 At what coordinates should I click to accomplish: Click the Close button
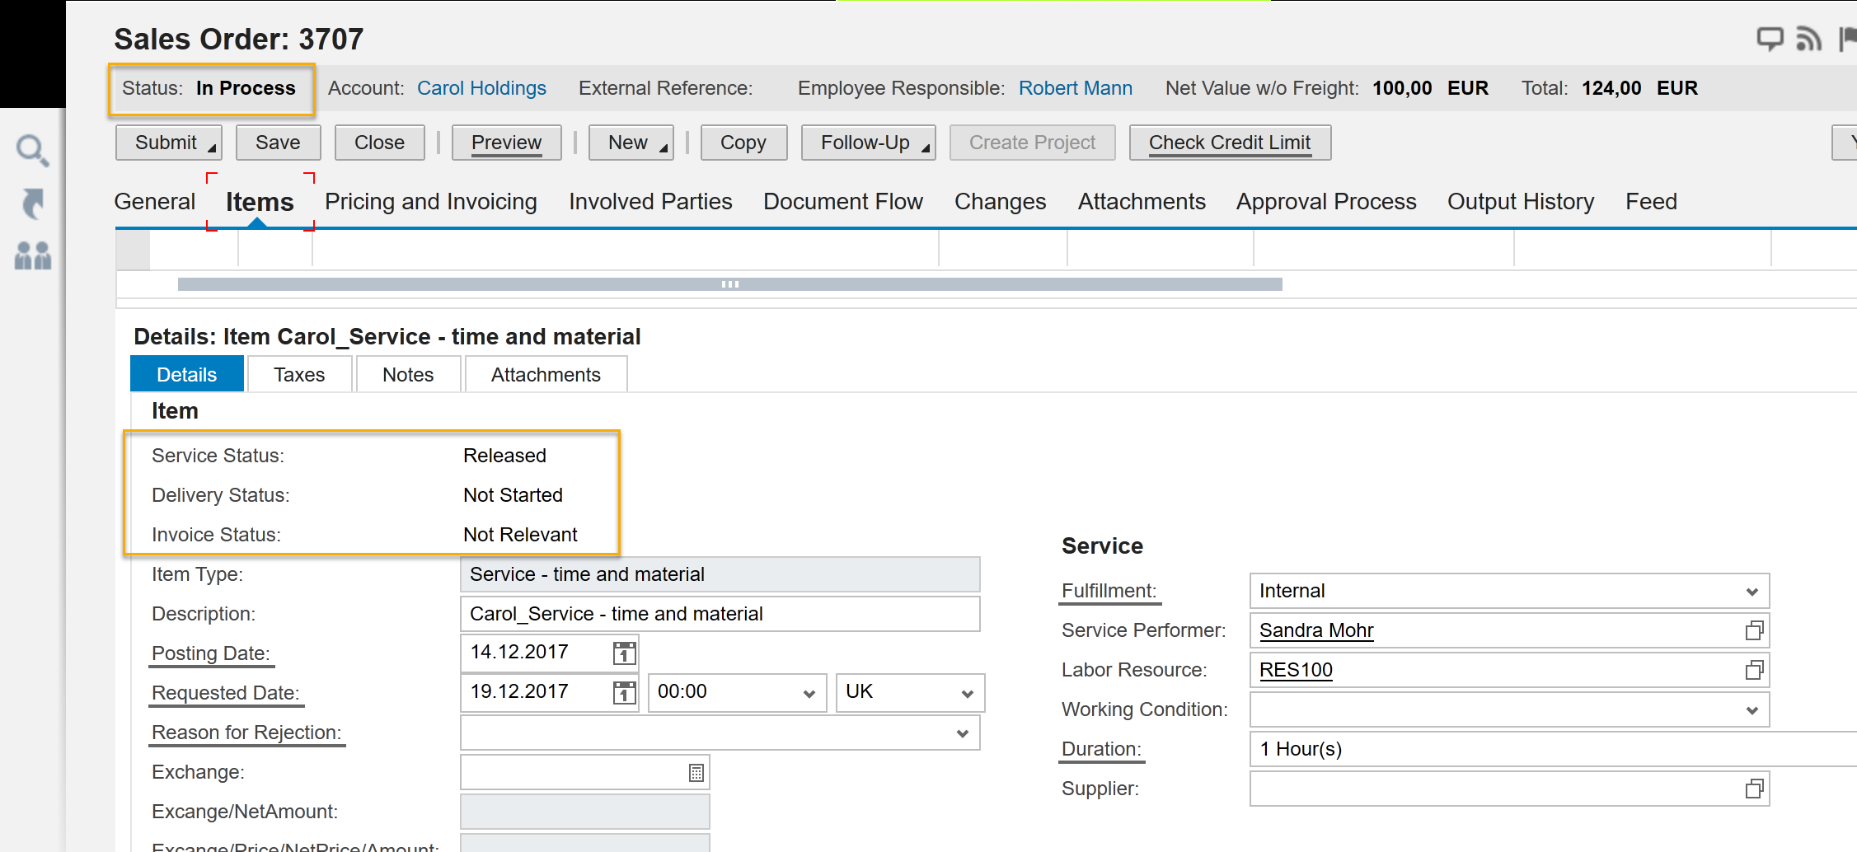(379, 143)
